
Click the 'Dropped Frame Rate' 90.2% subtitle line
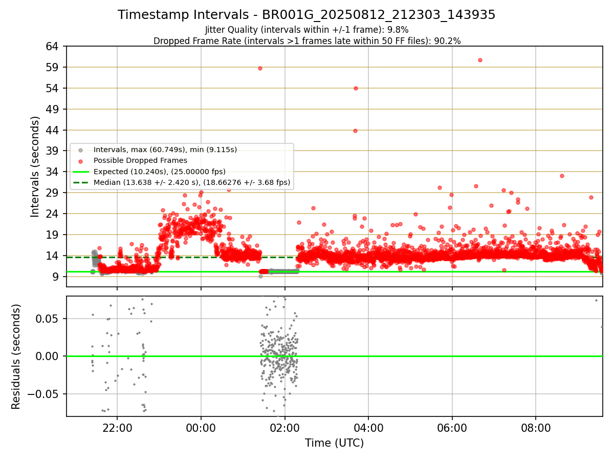pos(307,41)
